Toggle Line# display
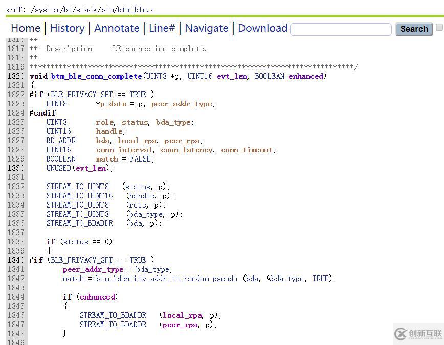Viewport: 444px width, 345px height. pos(162,28)
